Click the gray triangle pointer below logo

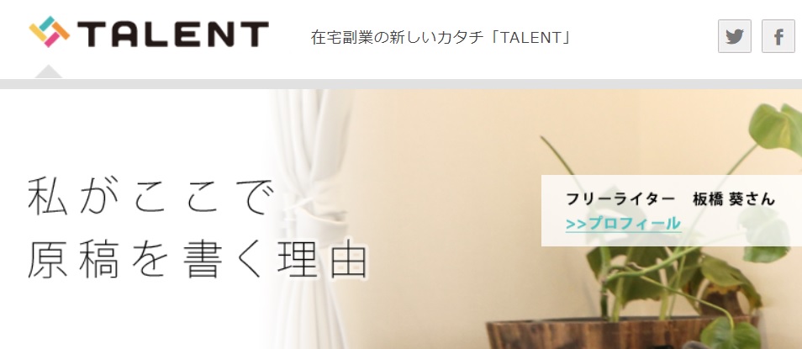click(49, 71)
